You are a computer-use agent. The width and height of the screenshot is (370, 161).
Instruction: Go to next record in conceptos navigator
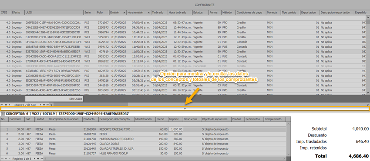34,159
